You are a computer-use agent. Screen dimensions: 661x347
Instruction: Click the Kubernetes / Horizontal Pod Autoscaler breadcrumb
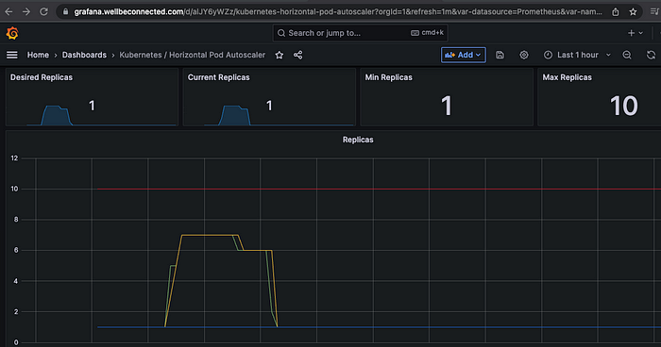click(193, 55)
